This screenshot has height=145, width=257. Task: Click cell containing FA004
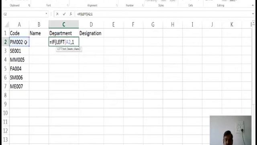click(19, 69)
